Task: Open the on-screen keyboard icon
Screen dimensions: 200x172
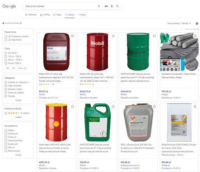Action: tap(106, 6)
